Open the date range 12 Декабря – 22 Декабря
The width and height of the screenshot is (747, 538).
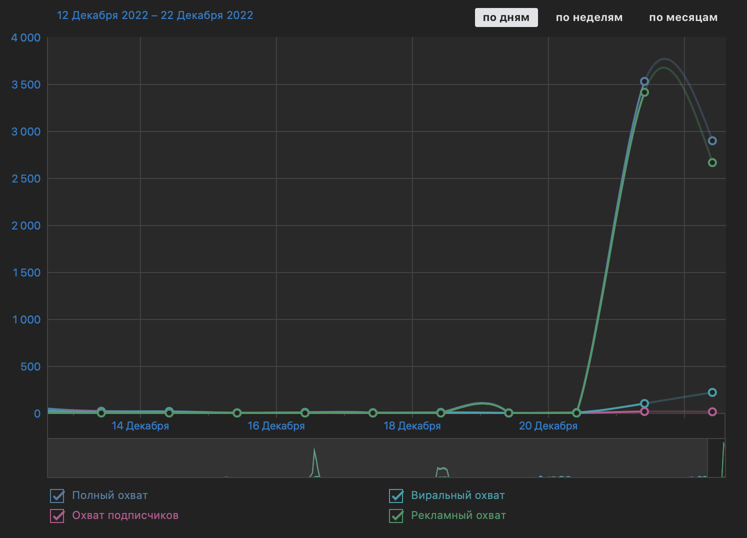tap(155, 15)
